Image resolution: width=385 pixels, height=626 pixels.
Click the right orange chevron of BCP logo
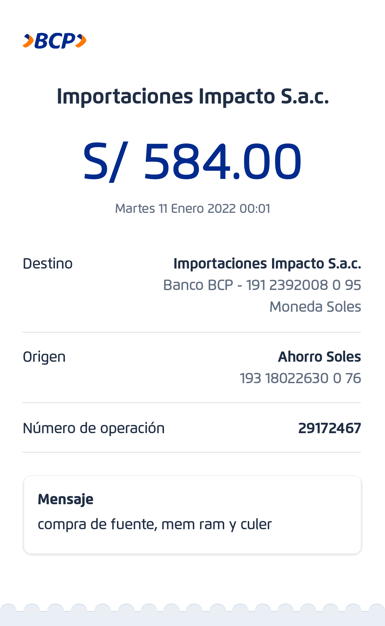tap(81, 40)
